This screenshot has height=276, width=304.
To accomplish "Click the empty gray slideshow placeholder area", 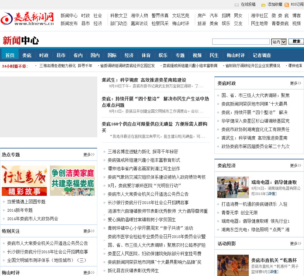I will [x=48, y=107].
